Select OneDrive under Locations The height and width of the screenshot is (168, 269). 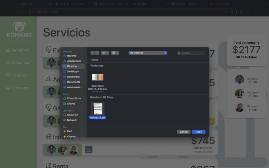pos(73,115)
